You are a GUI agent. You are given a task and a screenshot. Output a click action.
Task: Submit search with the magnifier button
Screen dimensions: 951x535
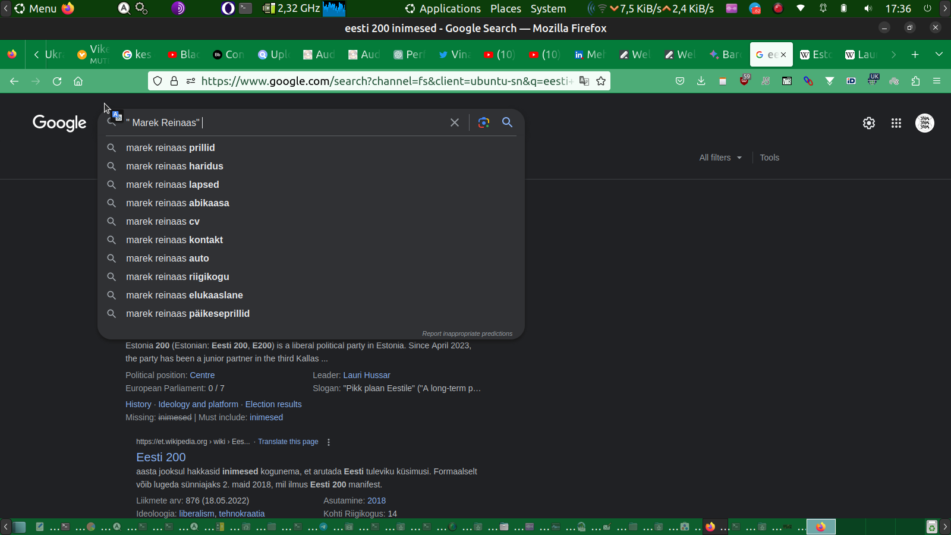point(507,122)
